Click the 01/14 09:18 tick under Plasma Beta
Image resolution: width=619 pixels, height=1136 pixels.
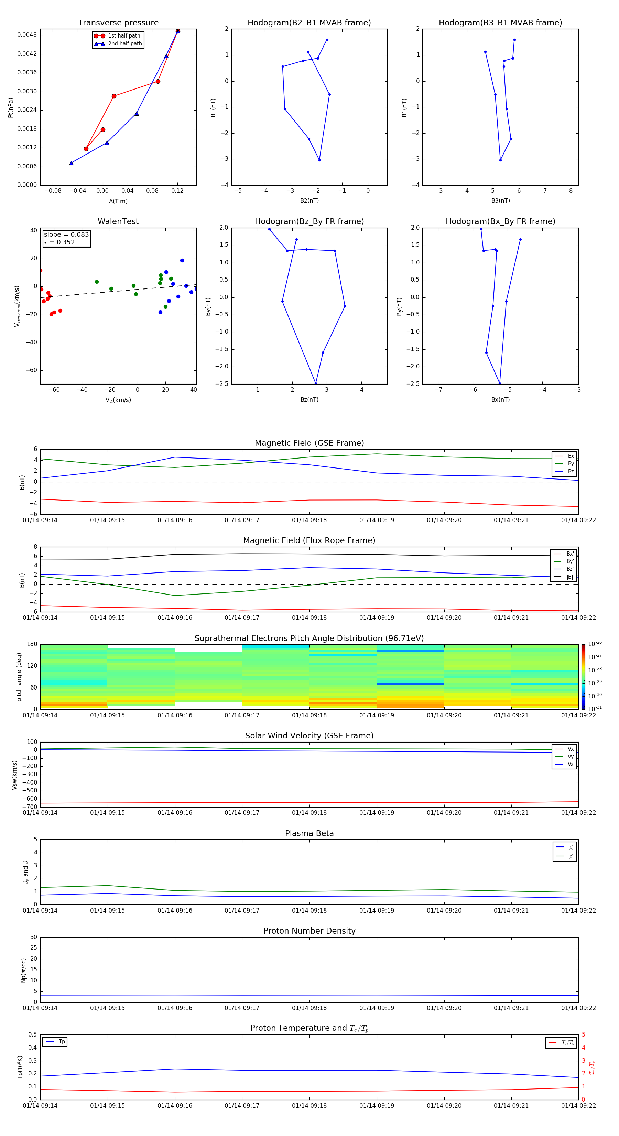point(309,911)
